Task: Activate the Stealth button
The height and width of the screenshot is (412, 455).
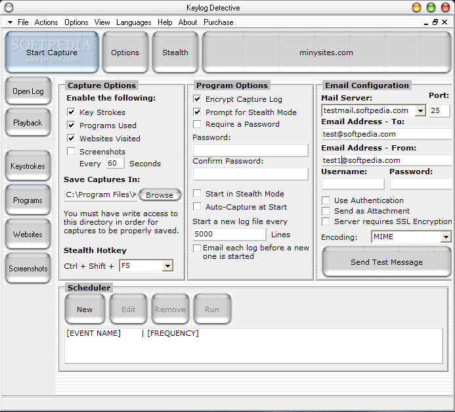Action: (x=175, y=53)
